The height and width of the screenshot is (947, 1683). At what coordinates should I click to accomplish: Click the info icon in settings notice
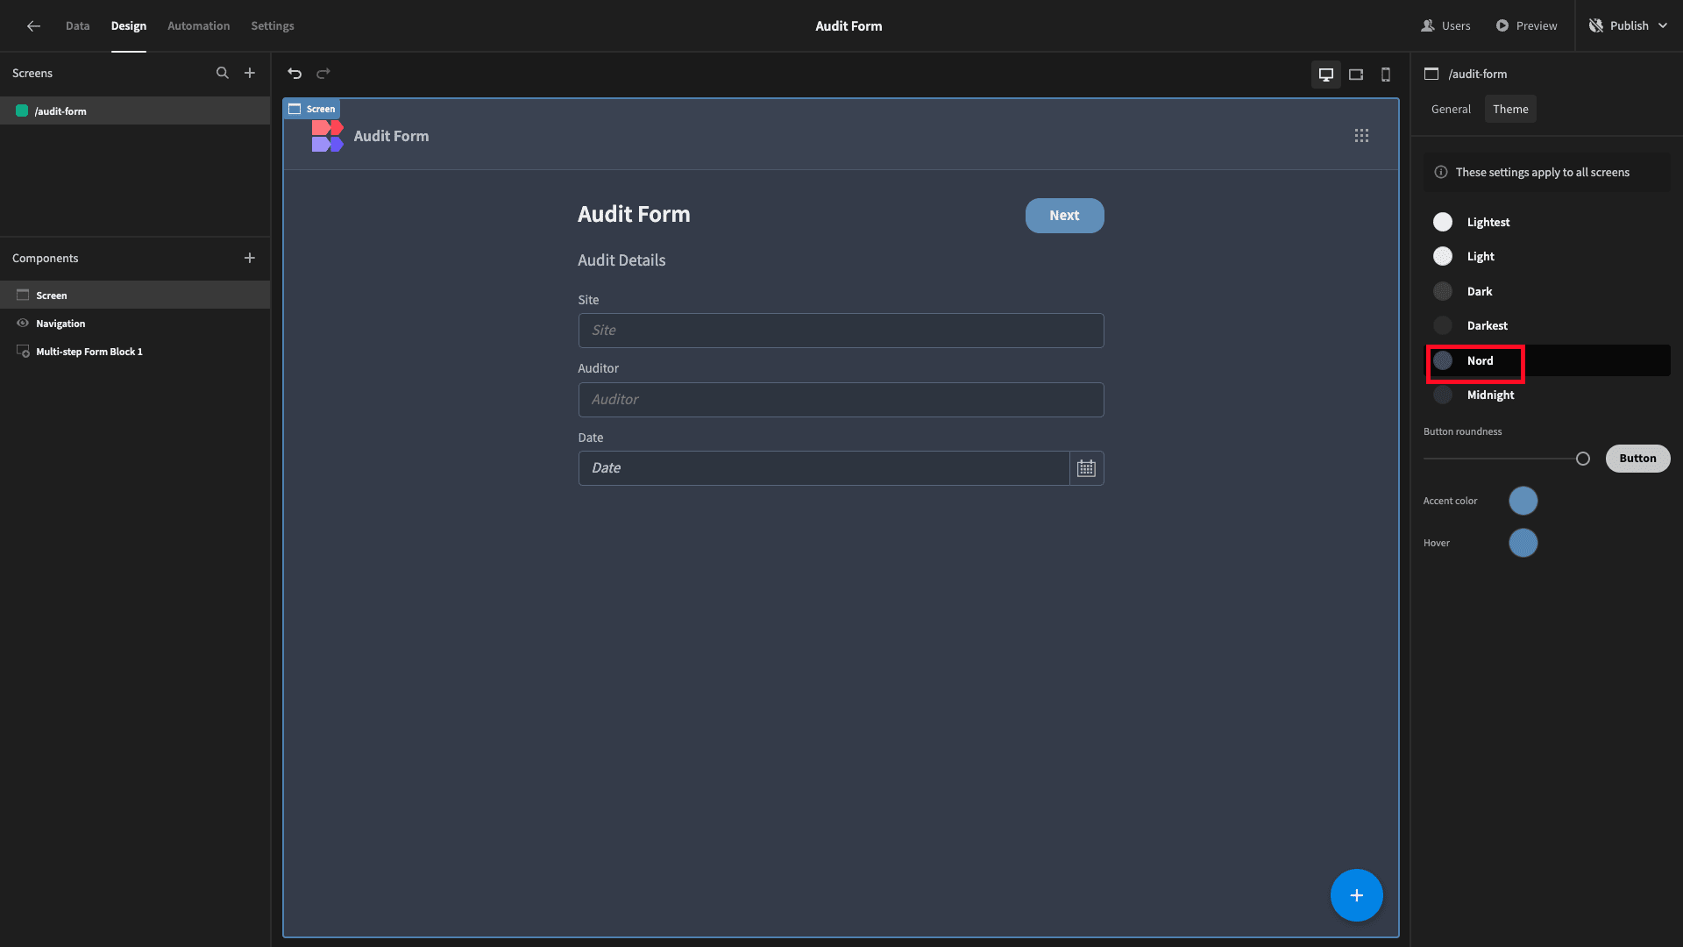(1440, 173)
